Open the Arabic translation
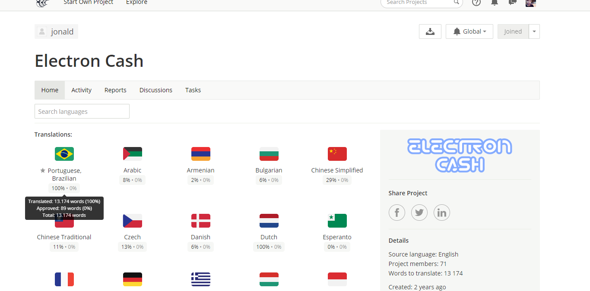Image resolution: width=590 pixels, height=291 pixels. pos(133,170)
